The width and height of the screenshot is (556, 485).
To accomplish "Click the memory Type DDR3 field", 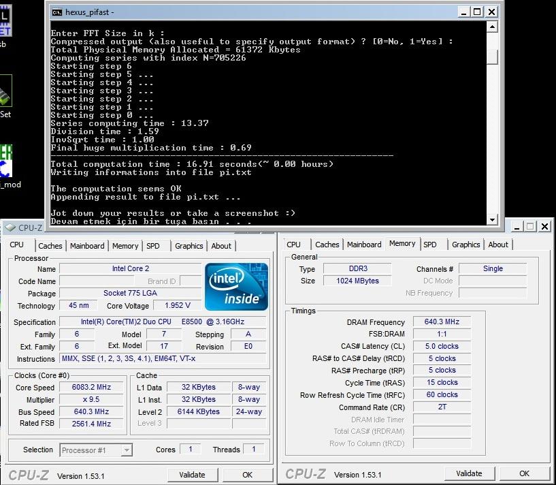I will pyautogui.click(x=357, y=268).
